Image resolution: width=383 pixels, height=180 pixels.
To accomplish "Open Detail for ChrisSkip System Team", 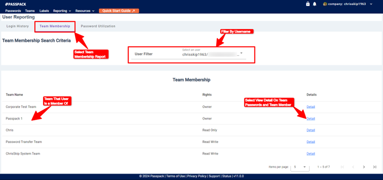I will (311, 154).
